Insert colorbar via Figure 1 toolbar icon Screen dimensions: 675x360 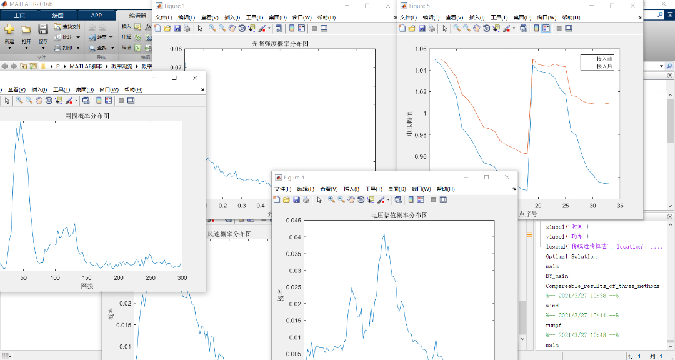click(x=292, y=28)
